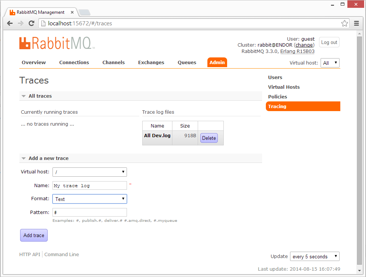Screen dimensions: 366x277
Task: Click the 'no traces running' text
Action: [47, 124]
